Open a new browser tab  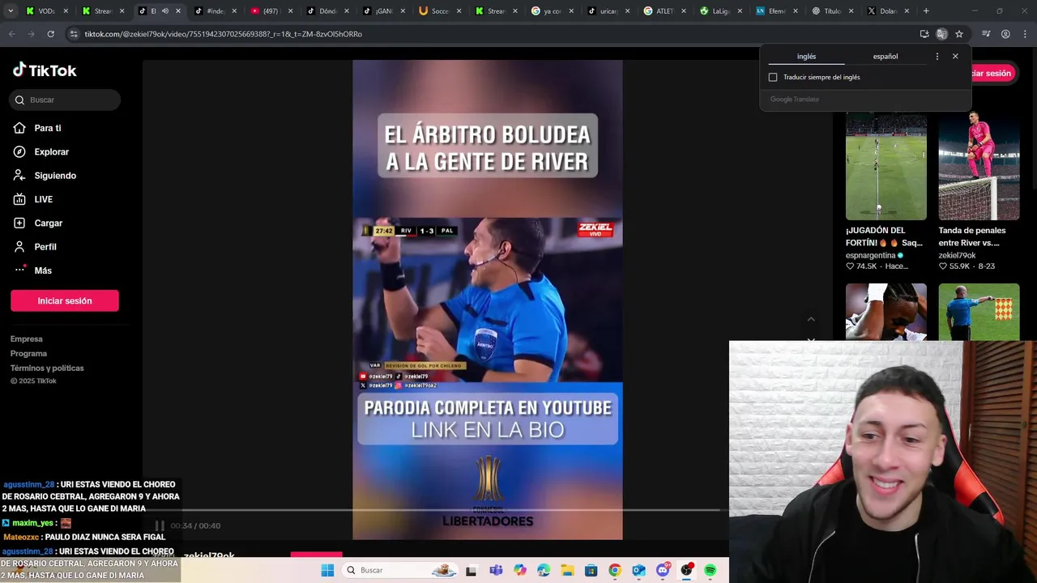tap(926, 11)
